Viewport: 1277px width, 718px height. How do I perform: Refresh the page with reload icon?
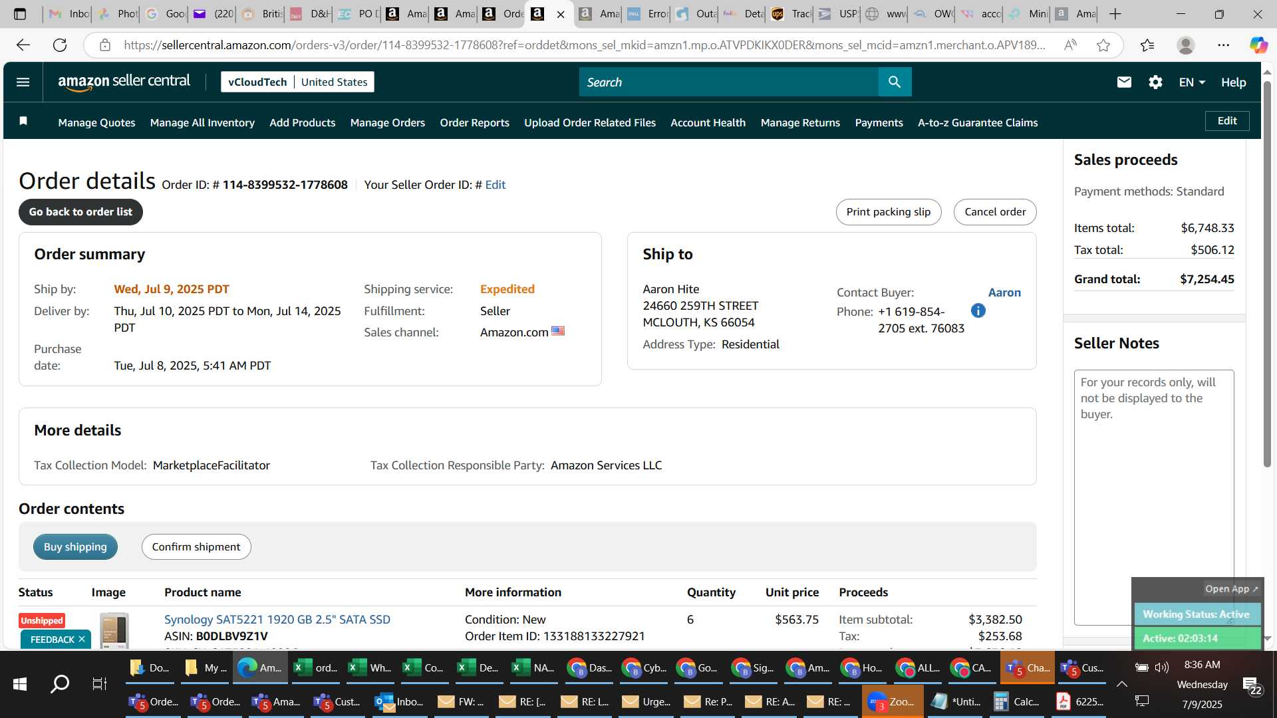coord(60,45)
